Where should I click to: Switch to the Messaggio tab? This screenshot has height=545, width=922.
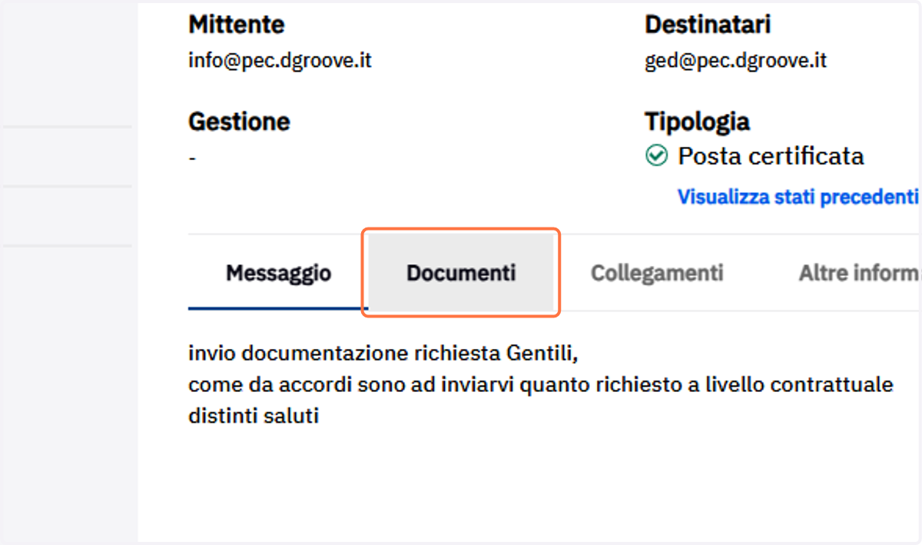278,273
